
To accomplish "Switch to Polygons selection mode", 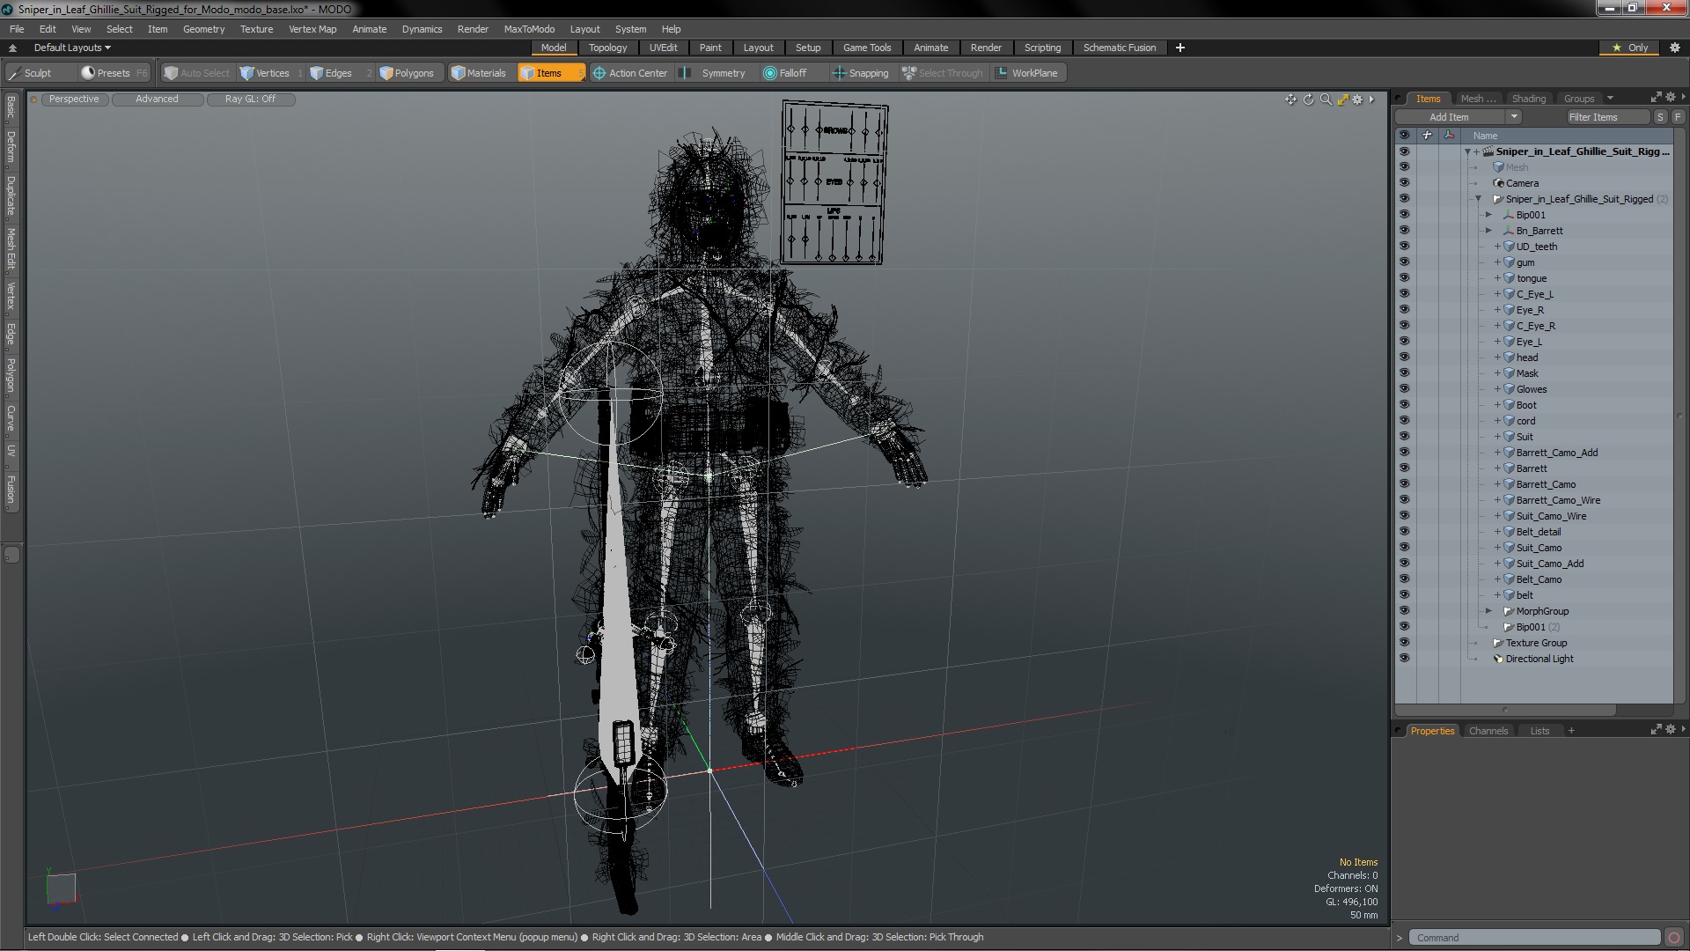I will pos(407,73).
